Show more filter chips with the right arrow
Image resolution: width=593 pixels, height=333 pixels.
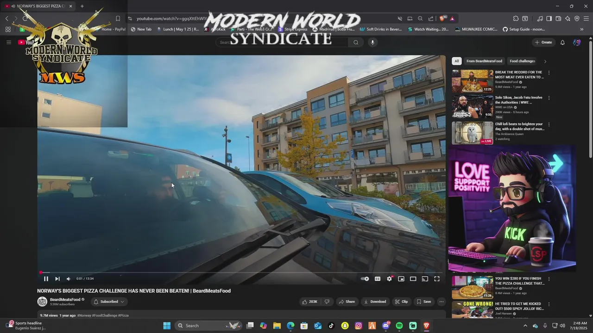(x=545, y=61)
